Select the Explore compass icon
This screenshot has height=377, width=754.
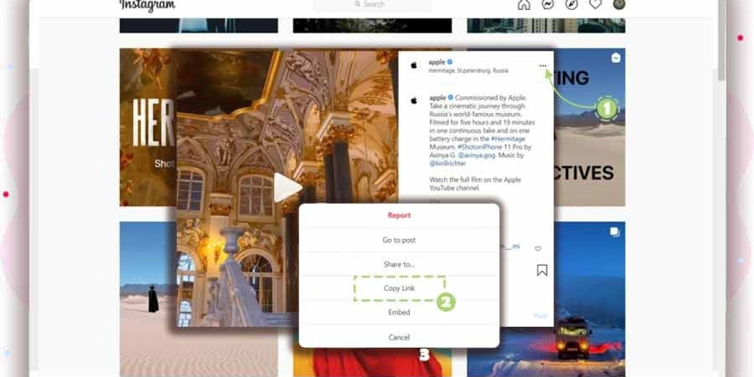571,4
